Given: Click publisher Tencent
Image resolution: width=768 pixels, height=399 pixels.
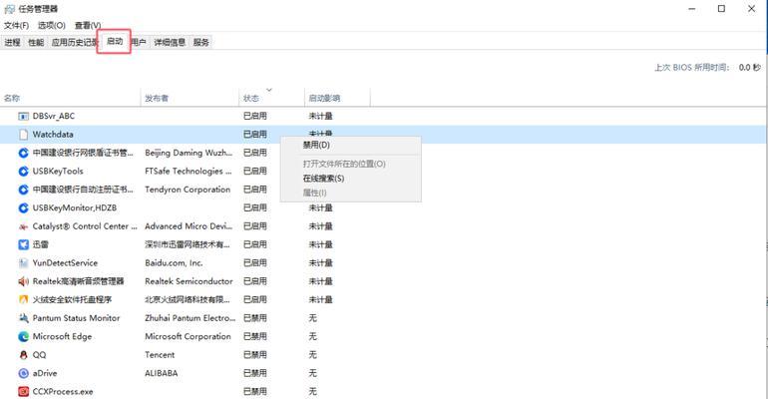Looking at the screenshot, I should (160, 355).
